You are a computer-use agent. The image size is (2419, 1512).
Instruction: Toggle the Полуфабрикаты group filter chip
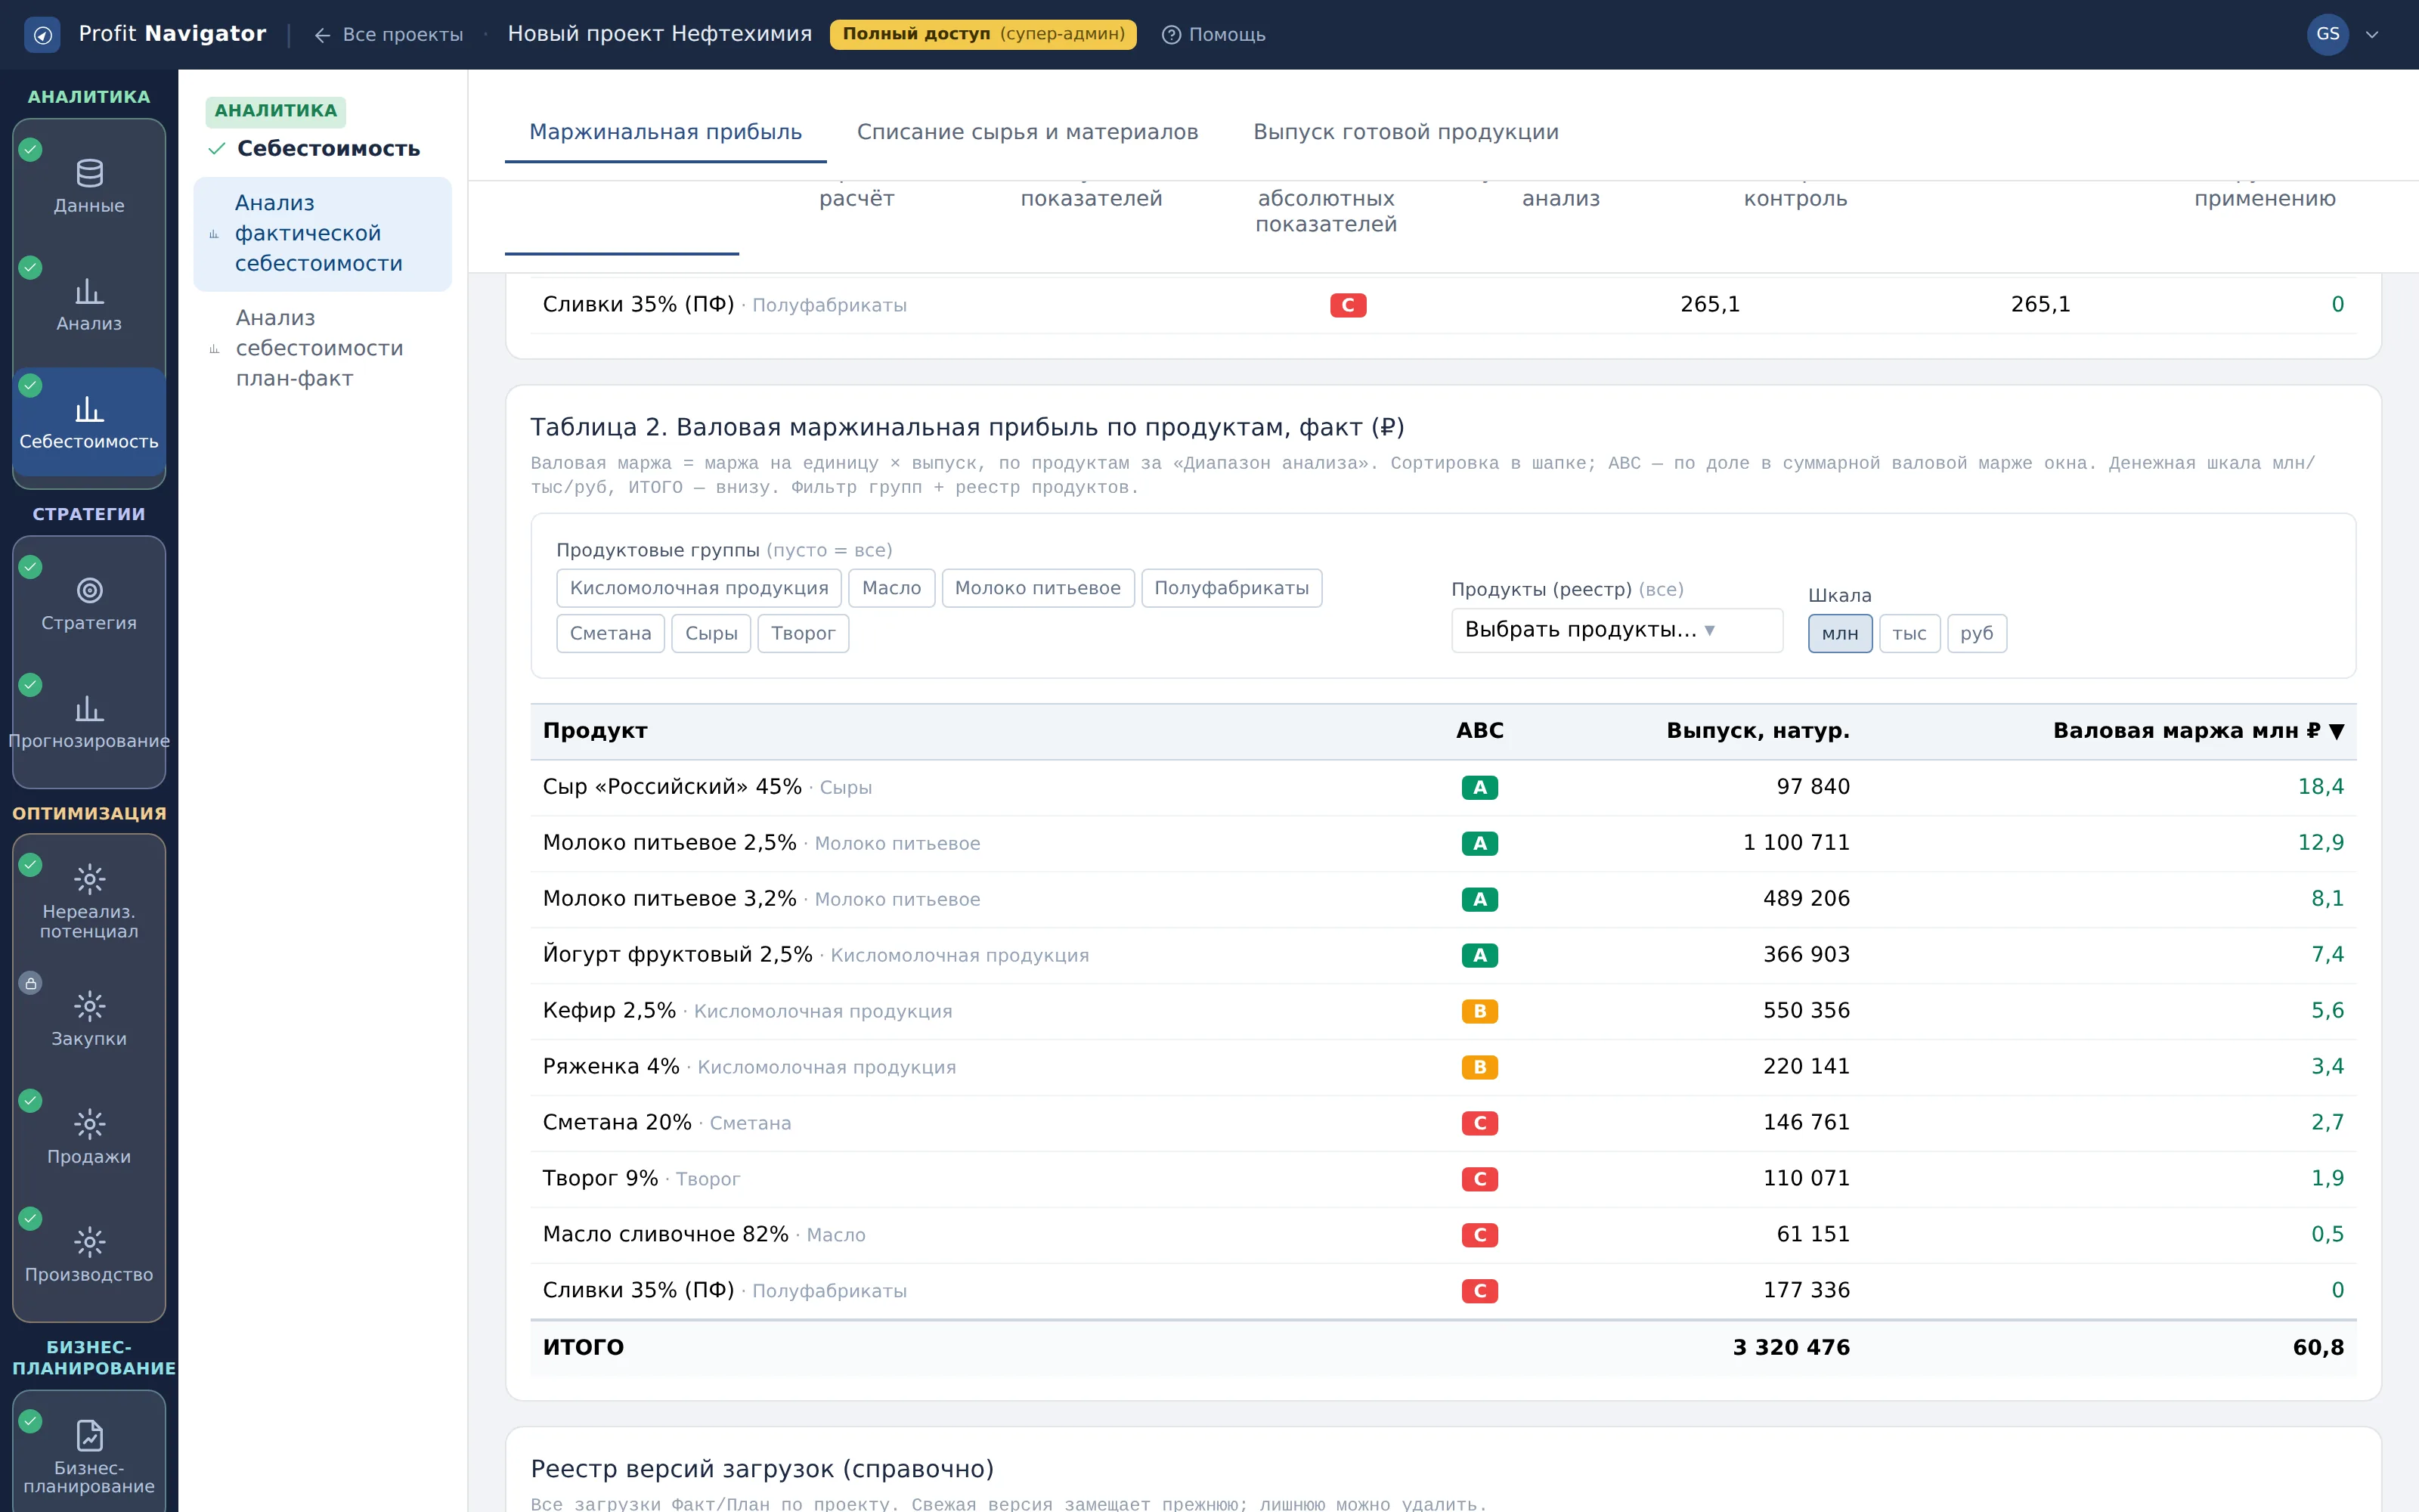coord(1231,588)
